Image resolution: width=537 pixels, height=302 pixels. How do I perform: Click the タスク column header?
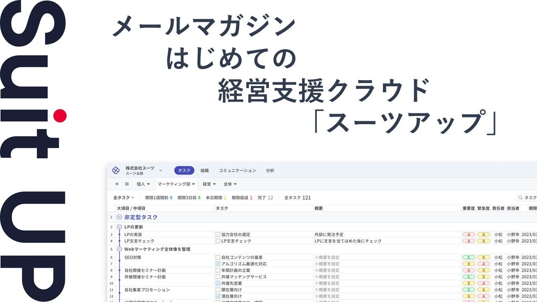222,208
